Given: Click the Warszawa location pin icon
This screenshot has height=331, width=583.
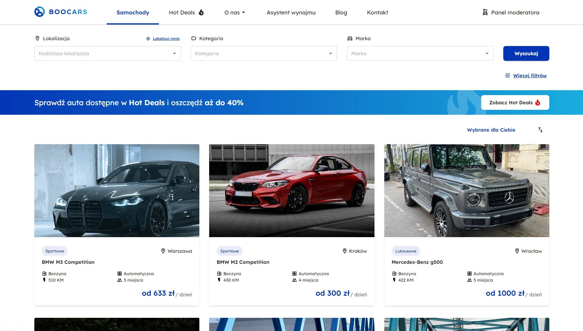Looking at the screenshot, I should (163, 251).
